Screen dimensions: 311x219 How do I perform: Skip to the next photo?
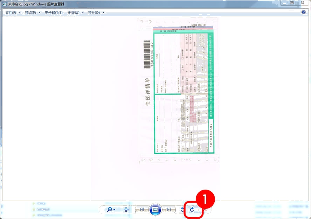pyautogui.click(x=169, y=210)
